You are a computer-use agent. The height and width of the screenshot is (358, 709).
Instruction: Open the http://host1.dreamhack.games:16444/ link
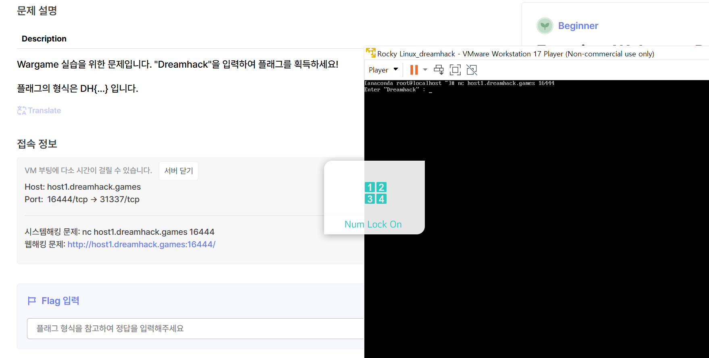coord(141,244)
